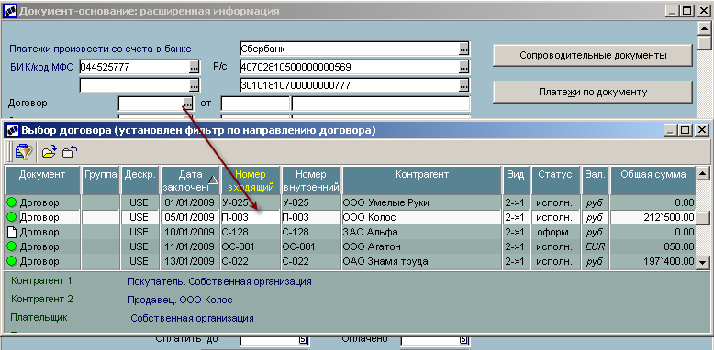Click incoming number cell П-003
Viewport: 714px width, 350px height.
[251, 217]
